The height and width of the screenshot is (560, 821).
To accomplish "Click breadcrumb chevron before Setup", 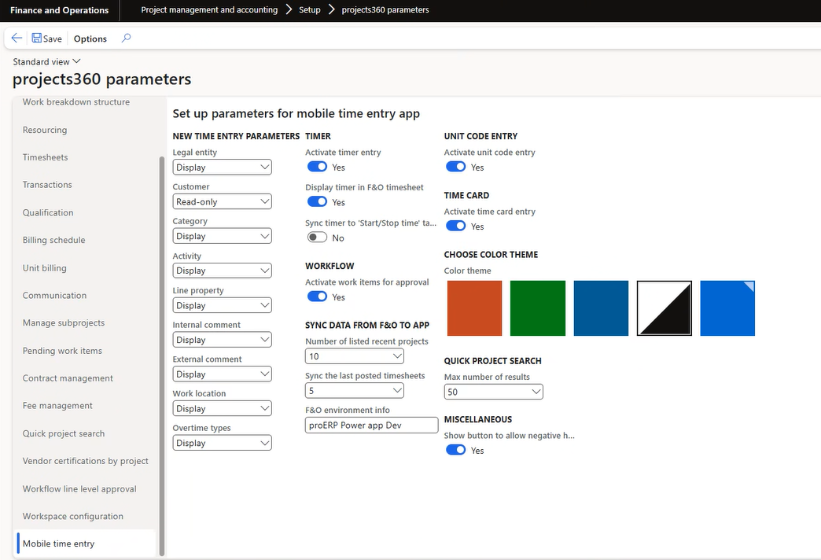I will [x=289, y=10].
